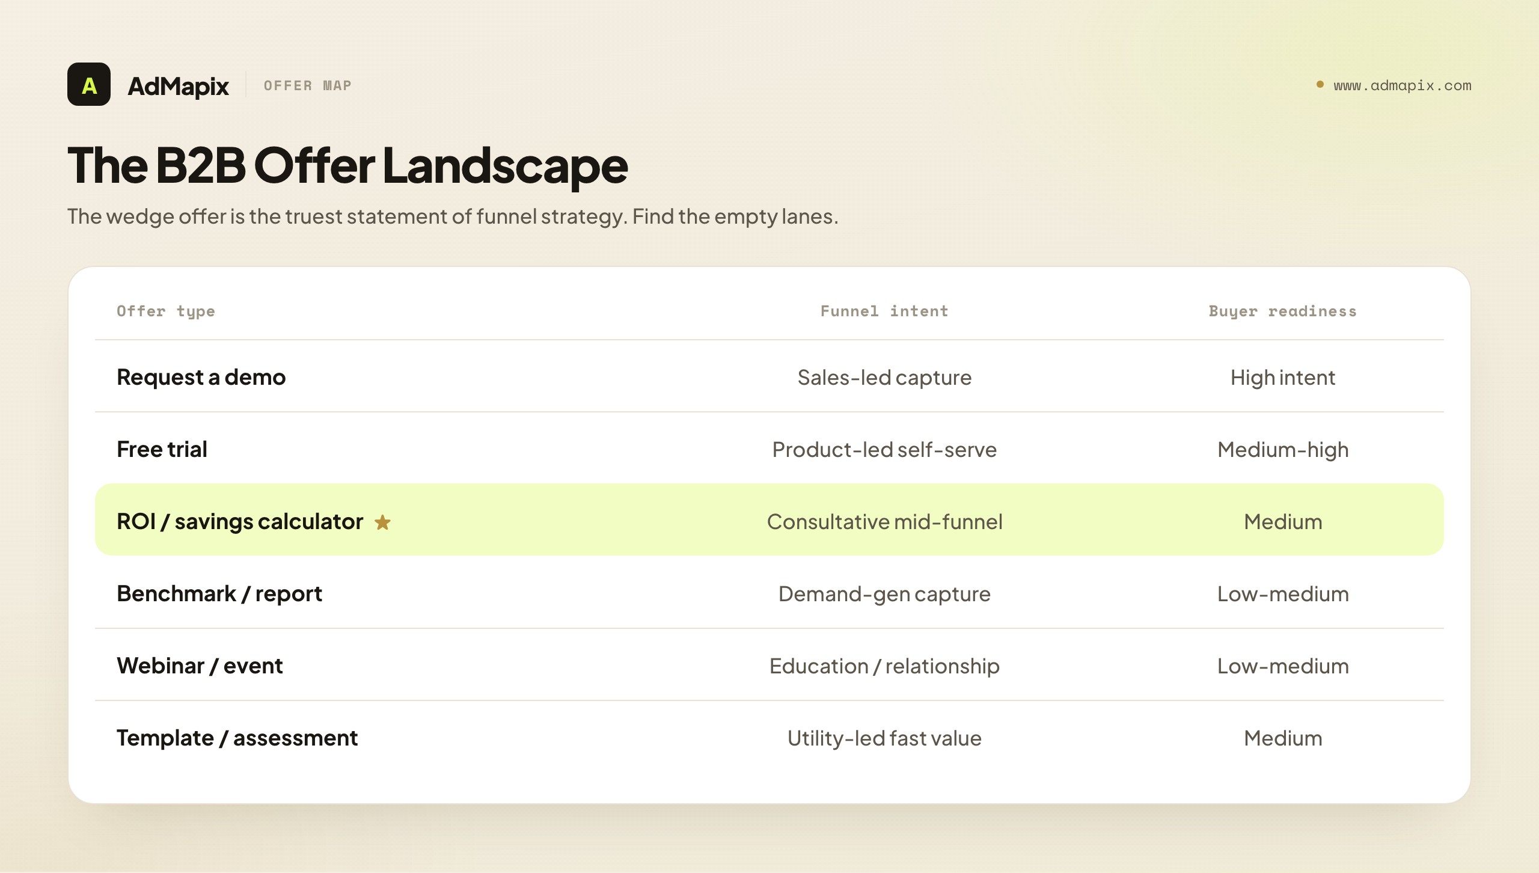Click the Sales-led capture cell
This screenshot has width=1539, height=873.
[x=884, y=378]
